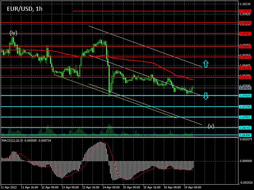Click the cyan up arrow marker
The image size is (254, 190).
(x=206, y=63)
